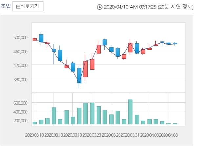Image resolution: width=197 pixels, height=146 pixels.
Task: Click the last volume bar on the right
Action: point(175,124)
